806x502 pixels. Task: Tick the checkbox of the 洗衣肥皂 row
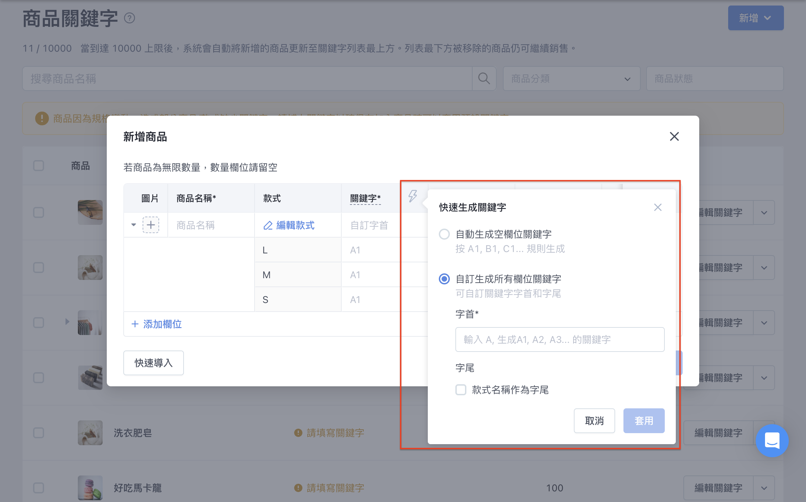coord(39,433)
